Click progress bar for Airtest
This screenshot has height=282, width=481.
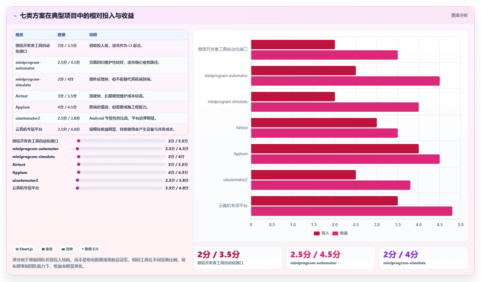(x=121, y=164)
